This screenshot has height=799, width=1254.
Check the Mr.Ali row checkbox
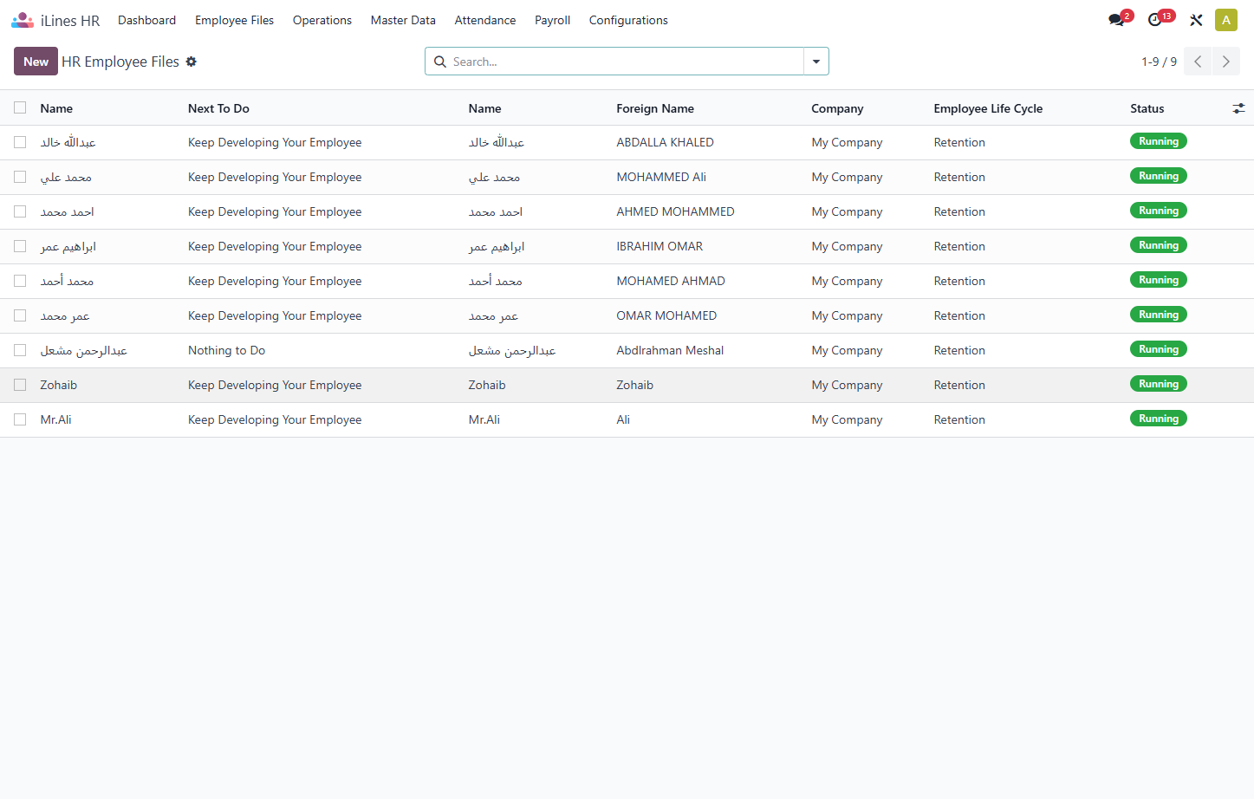coord(20,419)
